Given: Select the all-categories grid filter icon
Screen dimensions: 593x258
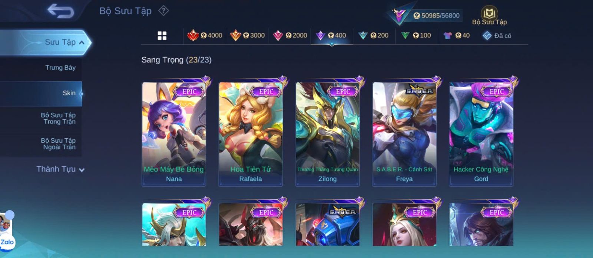Looking at the screenshot, I should coord(162,35).
